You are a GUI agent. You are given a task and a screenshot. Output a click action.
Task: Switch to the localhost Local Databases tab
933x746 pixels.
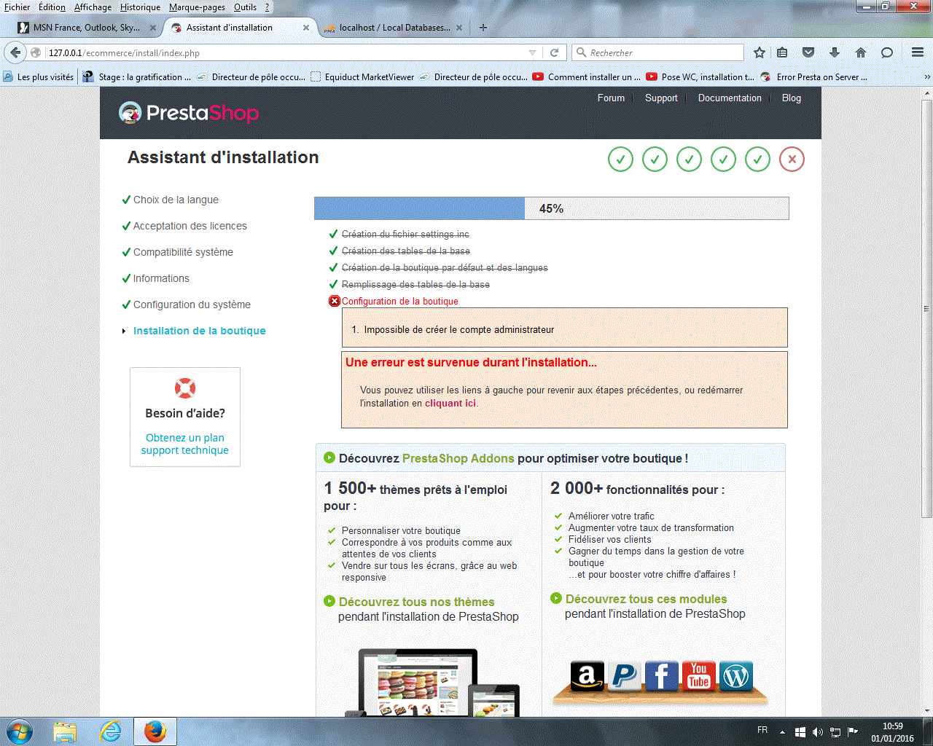[x=394, y=28]
